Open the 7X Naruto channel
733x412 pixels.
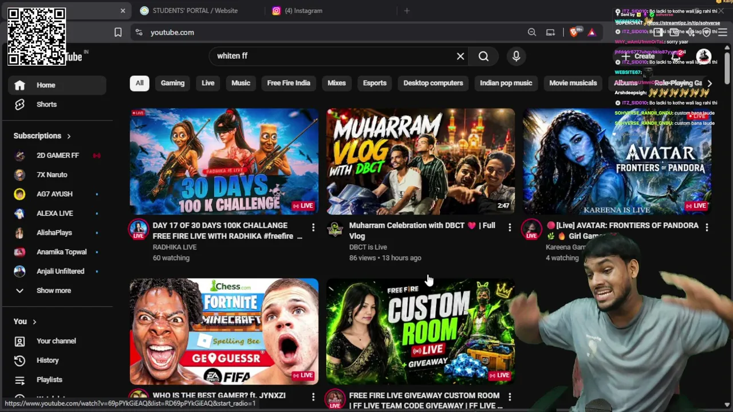pos(57,175)
